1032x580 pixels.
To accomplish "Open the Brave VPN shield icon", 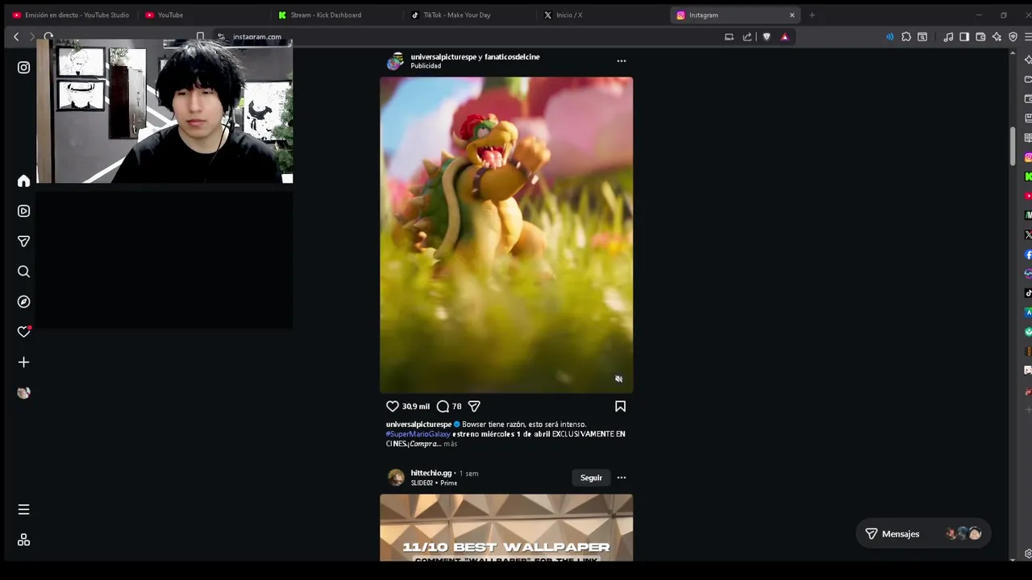I will [1013, 36].
